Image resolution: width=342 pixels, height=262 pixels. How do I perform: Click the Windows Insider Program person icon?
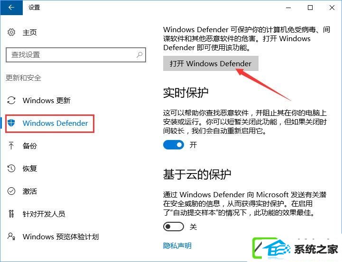point(11,236)
